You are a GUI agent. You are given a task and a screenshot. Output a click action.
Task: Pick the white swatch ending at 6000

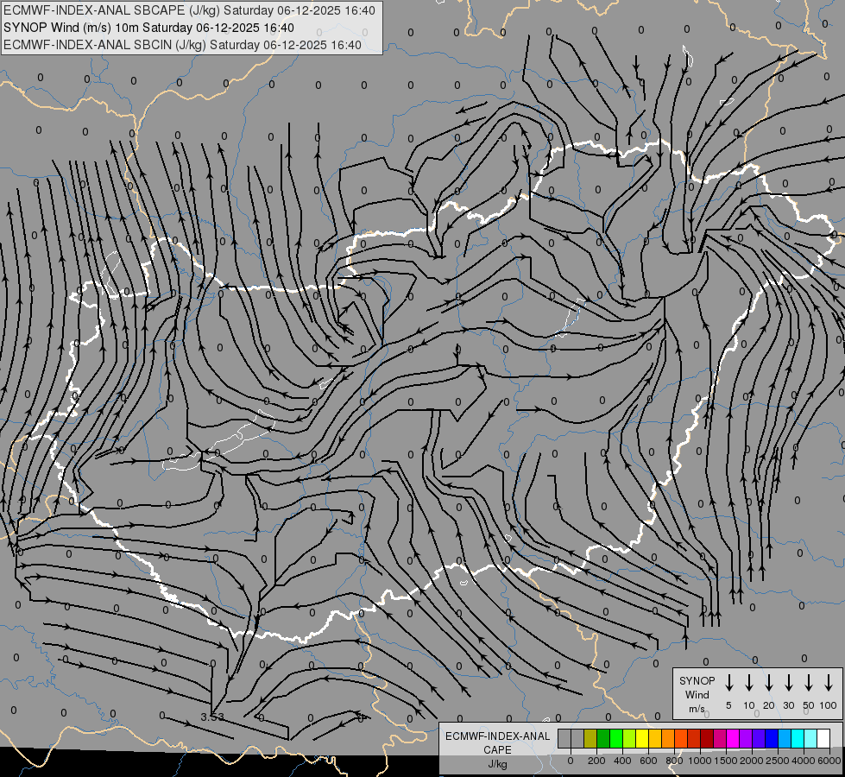point(824,738)
